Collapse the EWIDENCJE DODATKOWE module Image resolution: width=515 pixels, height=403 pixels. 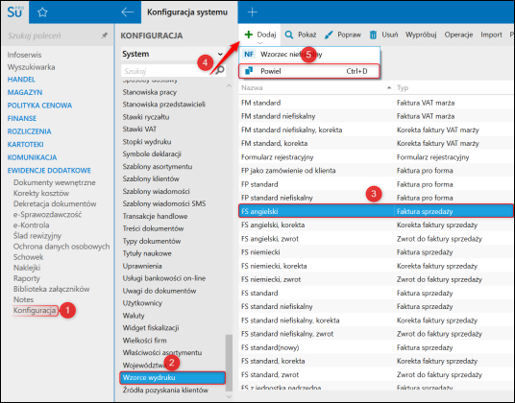click(49, 171)
